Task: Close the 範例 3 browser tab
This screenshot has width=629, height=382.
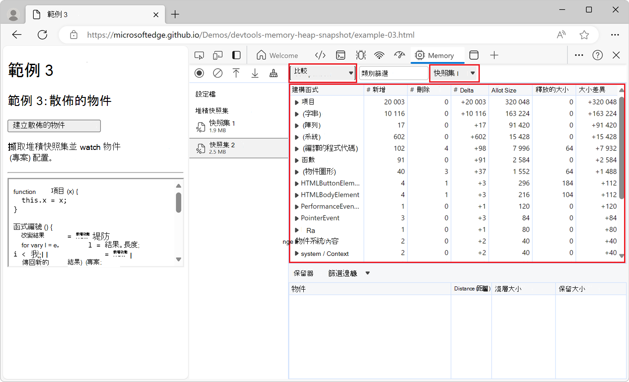Action: click(156, 14)
